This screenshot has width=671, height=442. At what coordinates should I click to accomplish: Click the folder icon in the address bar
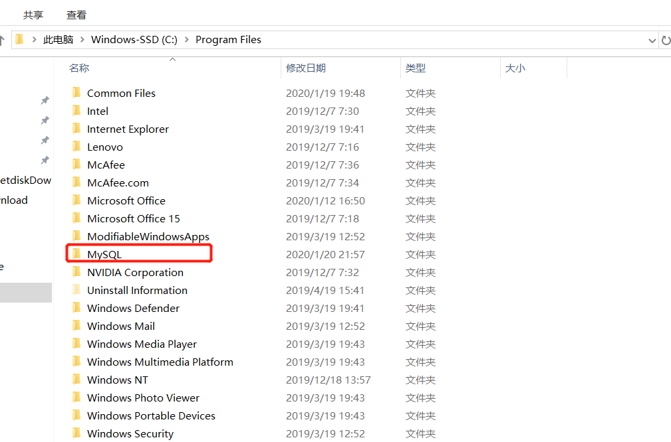tap(20, 40)
